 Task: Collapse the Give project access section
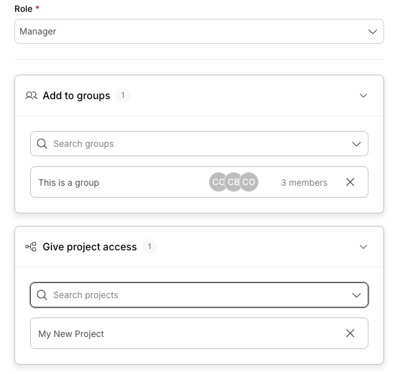pyautogui.click(x=363, y=247)
